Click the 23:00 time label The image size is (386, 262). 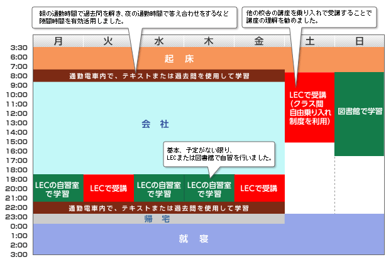point(17,217)
